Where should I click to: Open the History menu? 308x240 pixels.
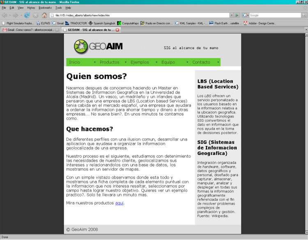click(31, 8)
